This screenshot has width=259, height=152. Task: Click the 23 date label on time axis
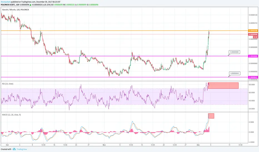[x=76, y=145]
